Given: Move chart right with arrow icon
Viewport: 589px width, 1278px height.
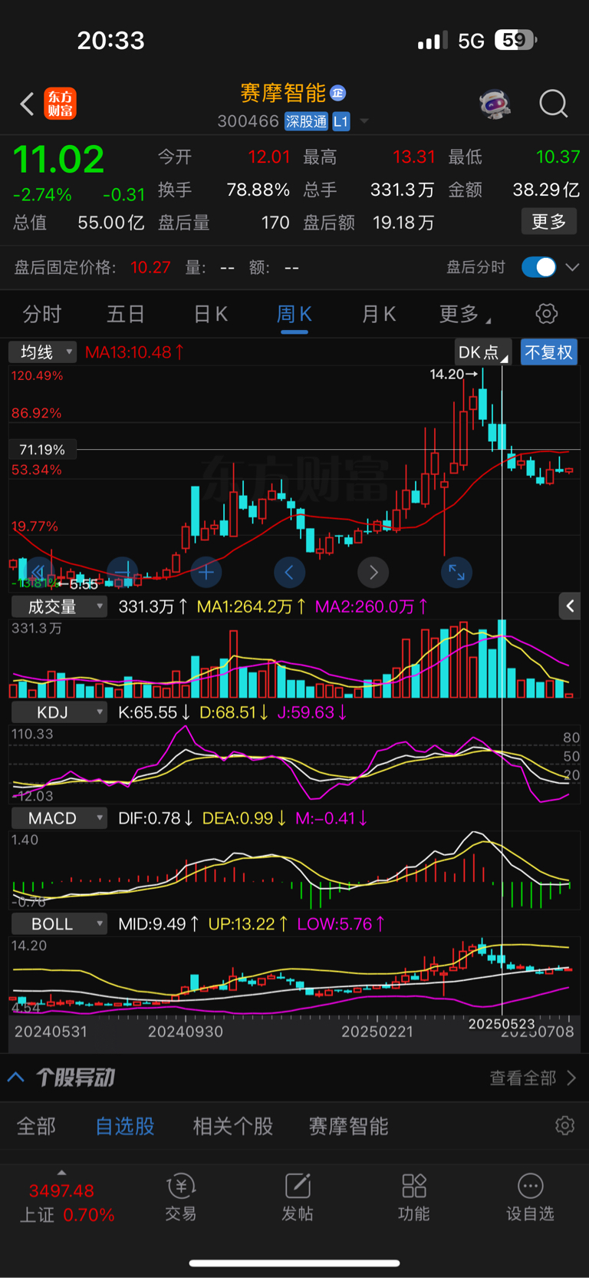Looking at the screenshot, I should click(x=373, y=572).
